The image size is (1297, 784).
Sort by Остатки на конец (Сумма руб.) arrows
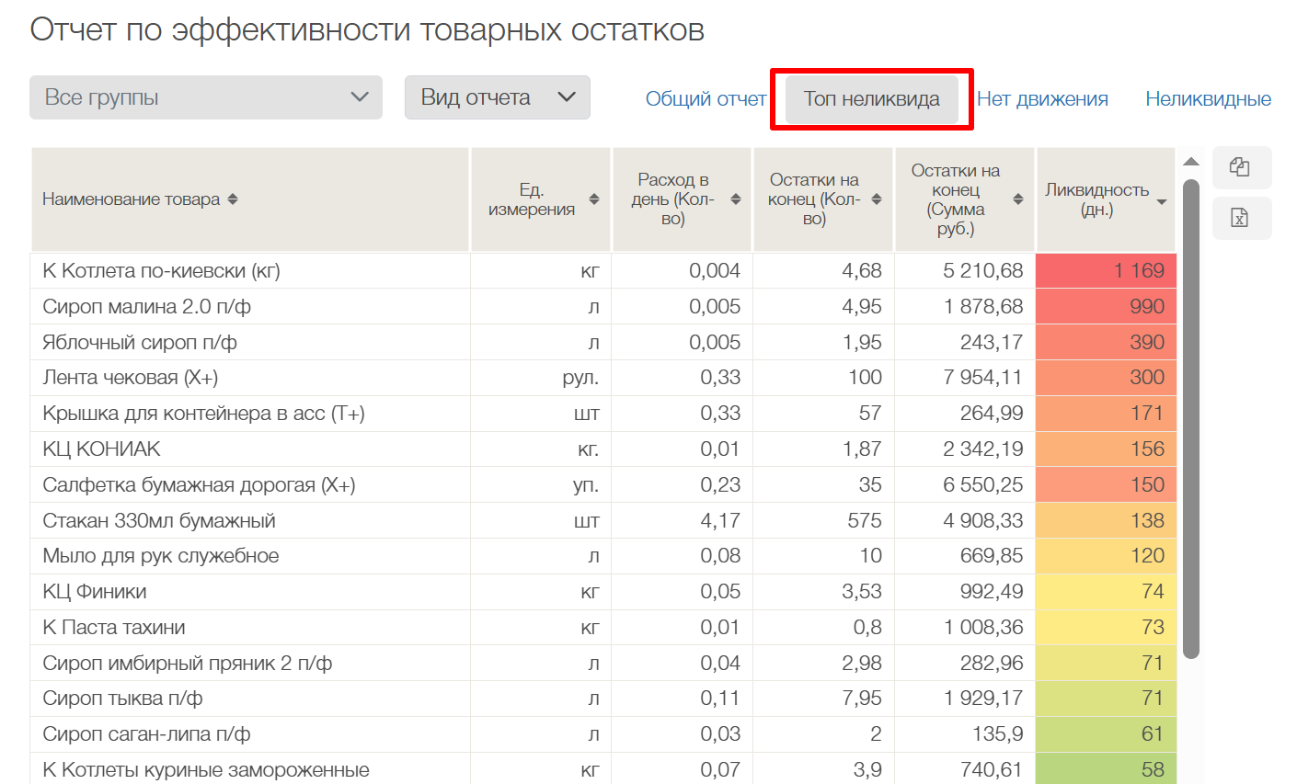click(1018, 199)
